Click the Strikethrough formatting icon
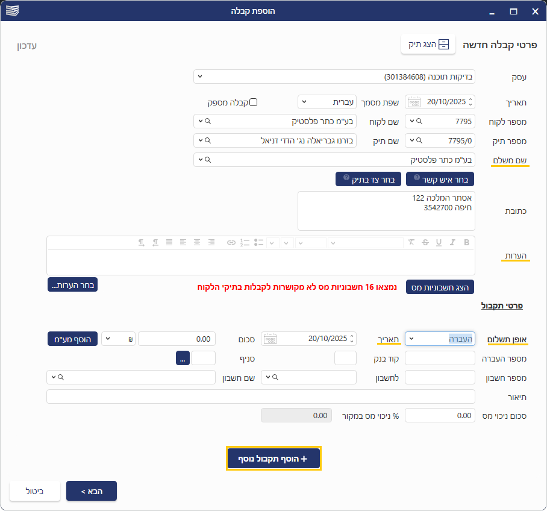547x511 pixels. click(425, 243)
